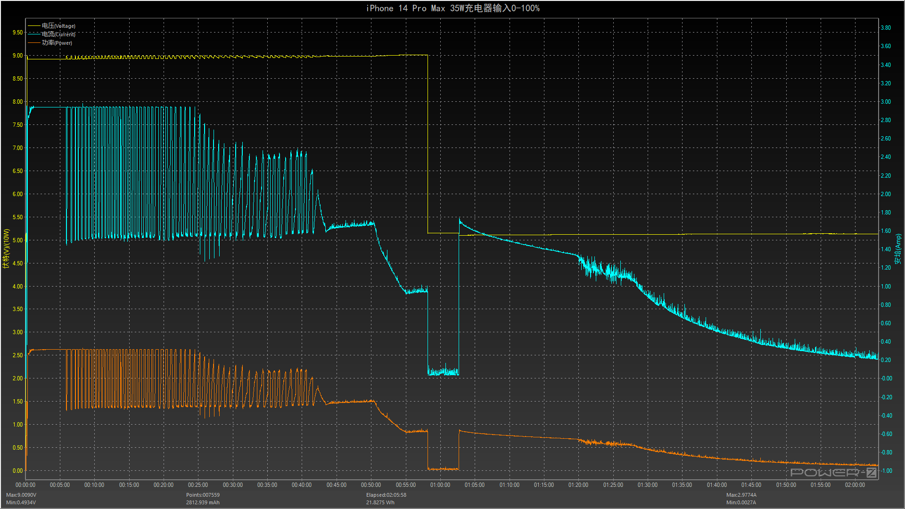Click the 9.00 left voltage axis label
The width and height of the screenshot is (905, 509).
tap(17, 56)
